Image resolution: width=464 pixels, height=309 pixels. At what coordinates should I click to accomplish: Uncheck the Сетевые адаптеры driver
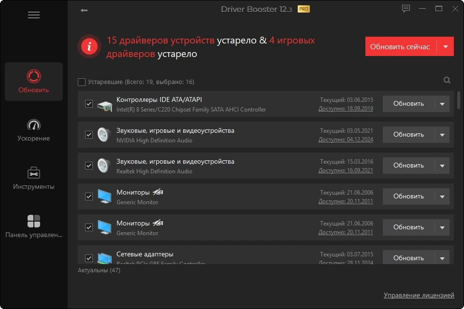pyautogui.click(x=89, y=258)
